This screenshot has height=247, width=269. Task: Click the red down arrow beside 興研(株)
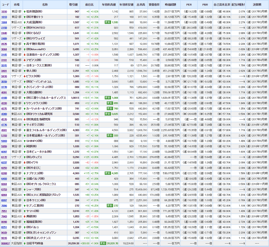(25, 216)
